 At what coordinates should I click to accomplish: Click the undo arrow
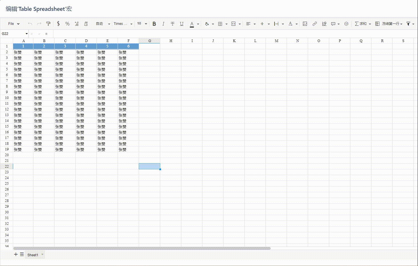(30, 24)
